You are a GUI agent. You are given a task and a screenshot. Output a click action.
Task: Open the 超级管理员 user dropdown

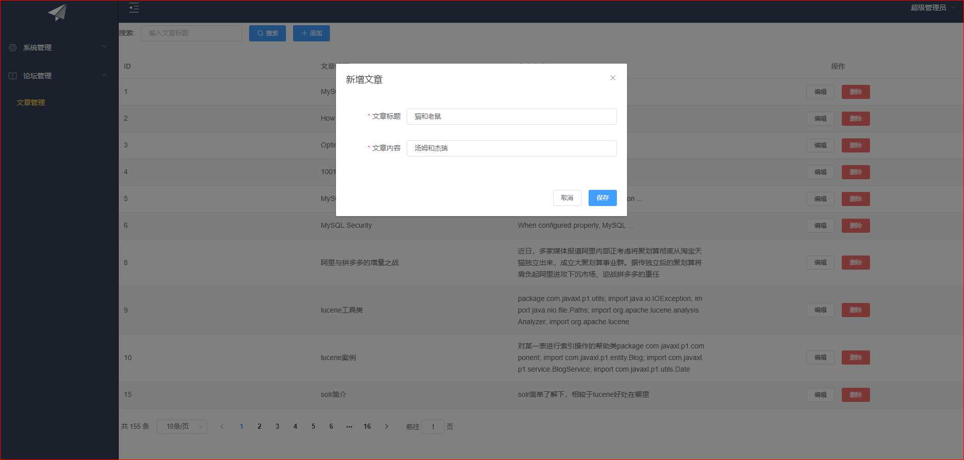click(933, 8)
